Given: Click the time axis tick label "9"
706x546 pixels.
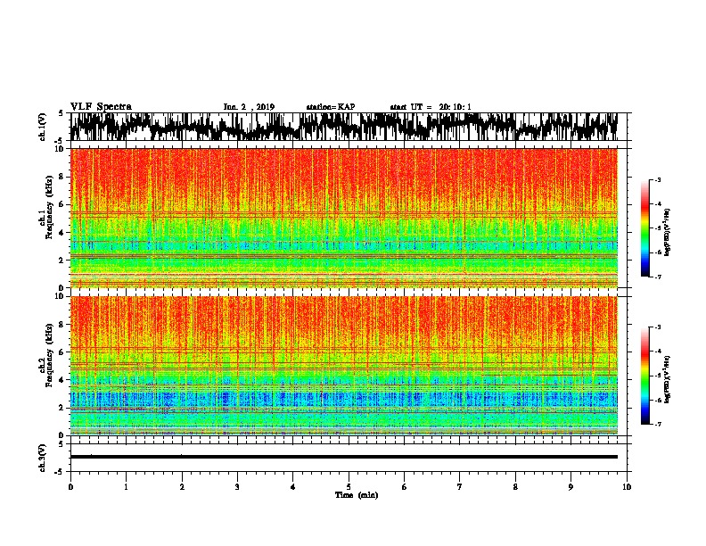Looking at the screenshot, I should click(571, 486).
